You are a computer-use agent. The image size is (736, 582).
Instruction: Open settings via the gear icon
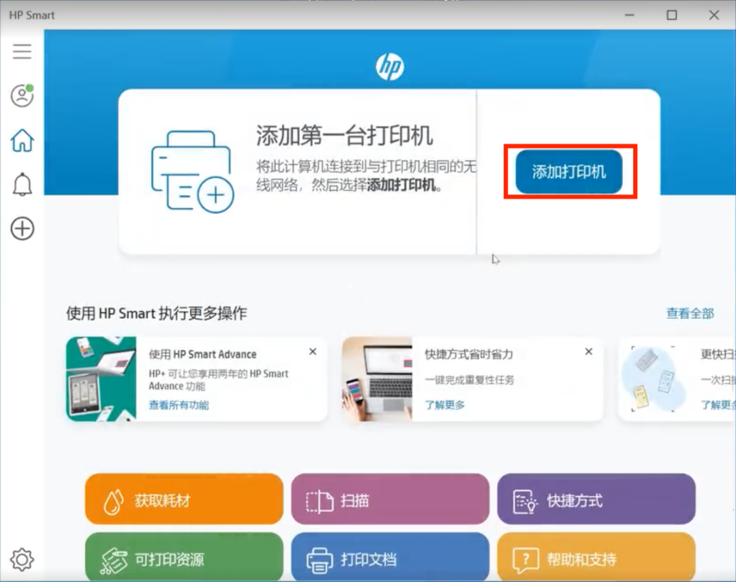(x=22, y=559)
